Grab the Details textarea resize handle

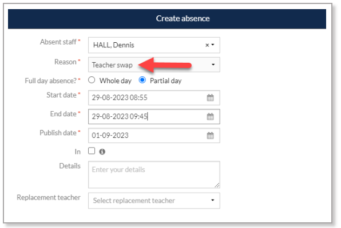coord(217,185)
